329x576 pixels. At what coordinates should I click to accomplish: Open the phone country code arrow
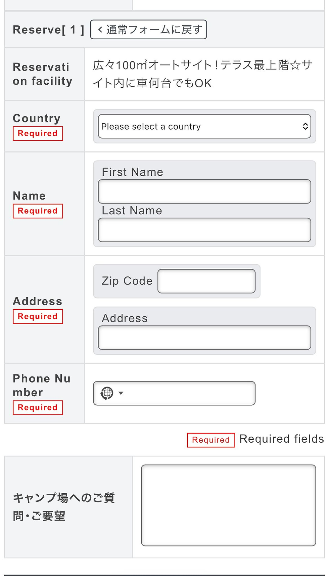[x=121, y=393]
